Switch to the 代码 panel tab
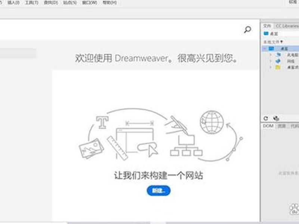 (x=295, y=126)
